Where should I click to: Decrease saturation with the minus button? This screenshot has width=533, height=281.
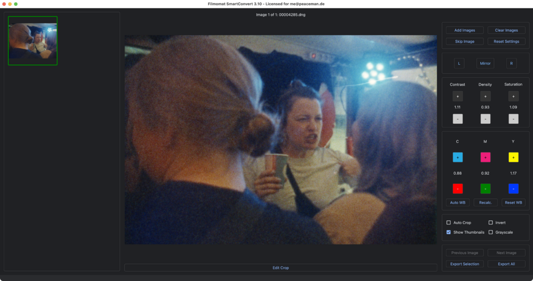[513, 119]
